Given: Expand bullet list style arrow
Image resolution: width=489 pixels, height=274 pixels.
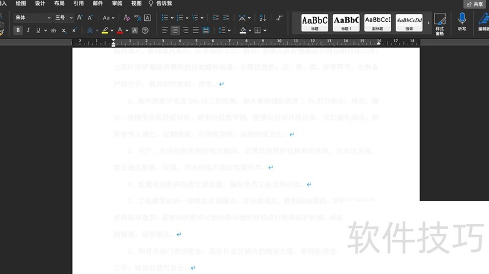Looking at the screenshot, I should pos(172,18).
